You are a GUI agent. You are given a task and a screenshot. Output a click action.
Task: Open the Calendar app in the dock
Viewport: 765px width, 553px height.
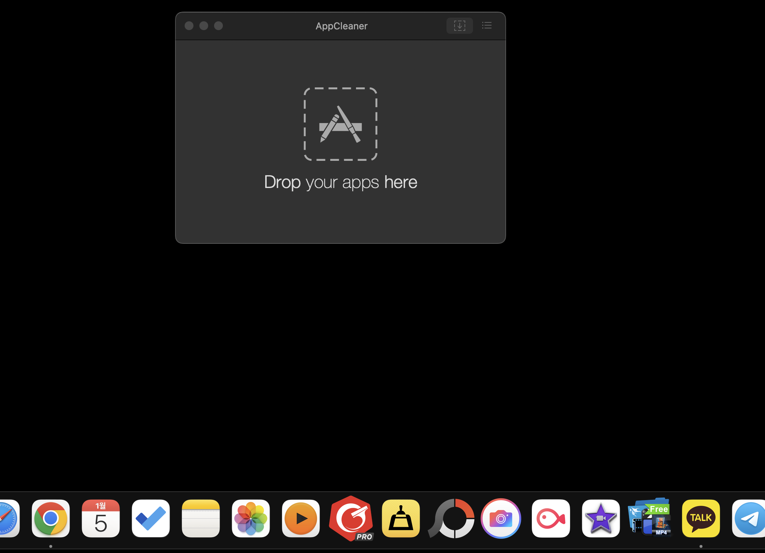coord(101,518)
